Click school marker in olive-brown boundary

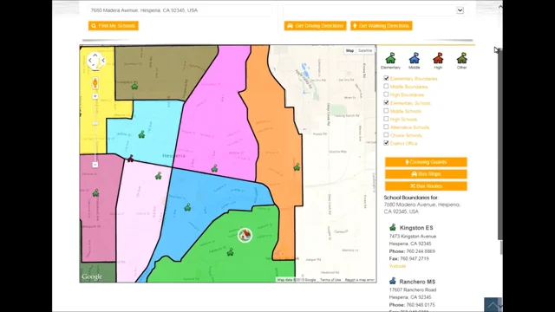coord(134,86)
